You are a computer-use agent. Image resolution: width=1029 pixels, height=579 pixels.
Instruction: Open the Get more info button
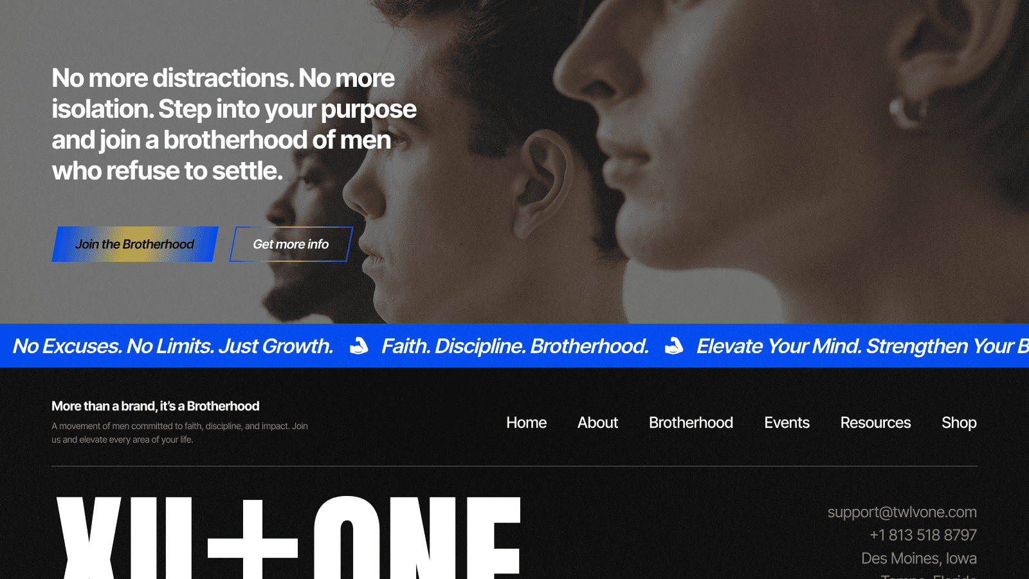(291, 244)
